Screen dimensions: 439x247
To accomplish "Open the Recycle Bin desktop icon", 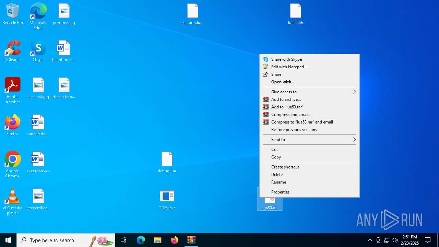I will pos(13,14).
